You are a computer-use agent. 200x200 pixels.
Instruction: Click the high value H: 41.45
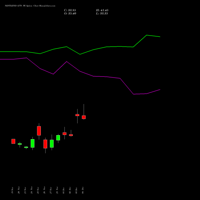click(x=102, y=10)
